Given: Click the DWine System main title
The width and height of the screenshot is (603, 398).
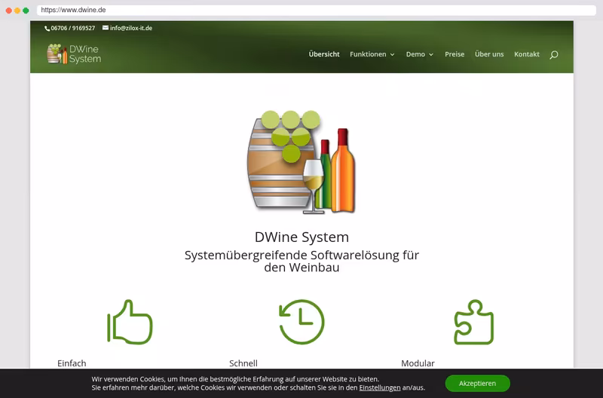Looking at the screenshot, I should (x=301, y=237).
